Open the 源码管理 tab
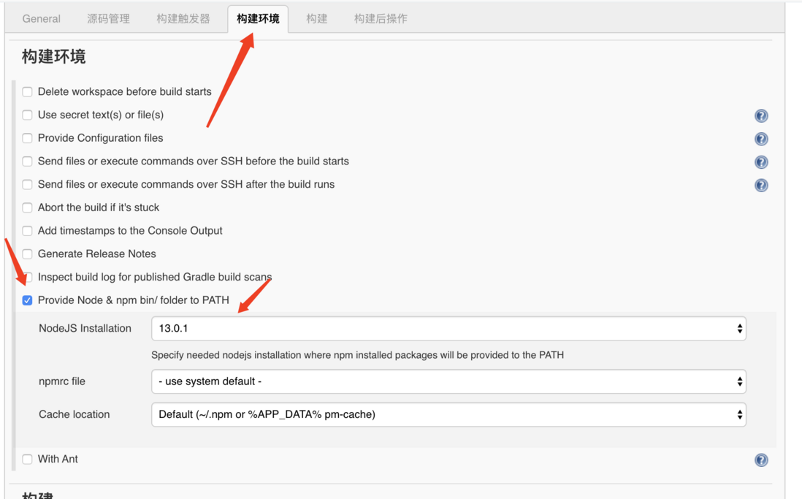This screenshot has width=802, height=499. click(x=108, y=19)
